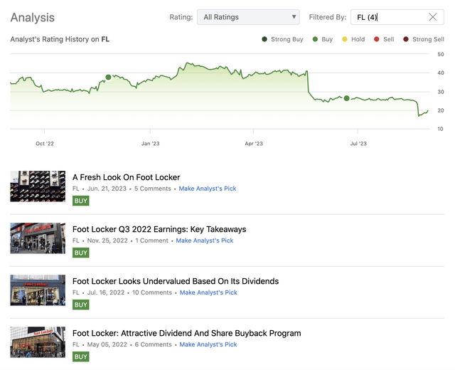Click thumbnail for Share Buyback Program article
This screenshot has width=455, height=370.
[38, 342]
